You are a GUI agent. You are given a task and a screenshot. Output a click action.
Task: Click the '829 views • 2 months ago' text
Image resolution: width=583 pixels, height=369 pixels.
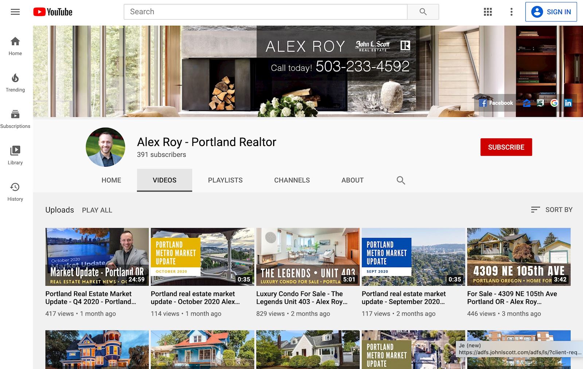(293, 314)
